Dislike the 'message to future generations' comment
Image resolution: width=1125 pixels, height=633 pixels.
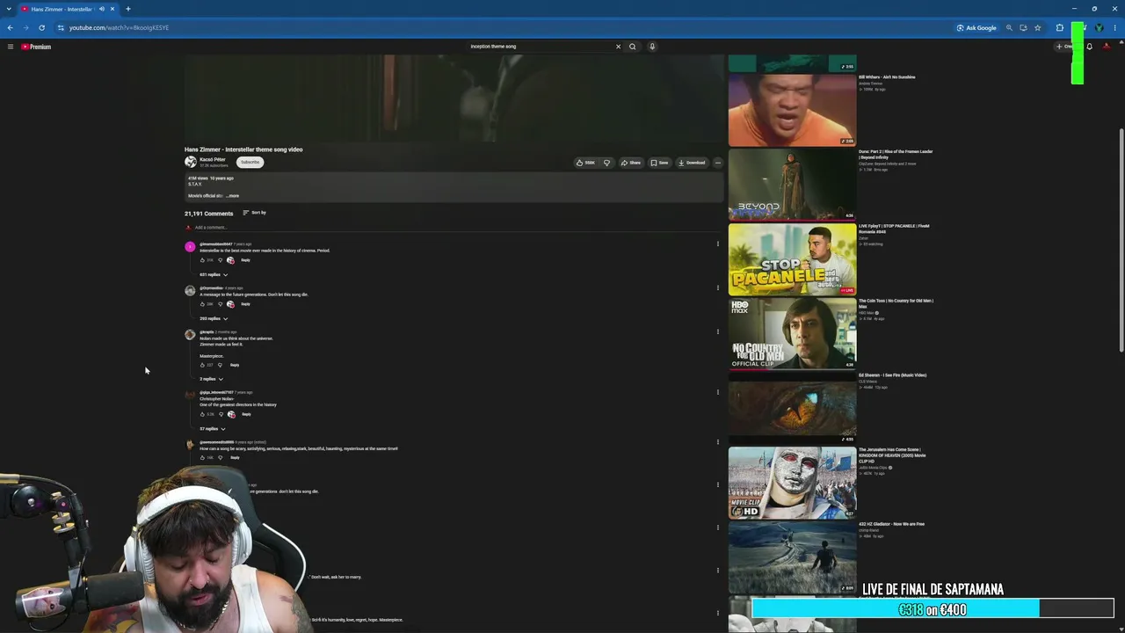tap(220, 304)
